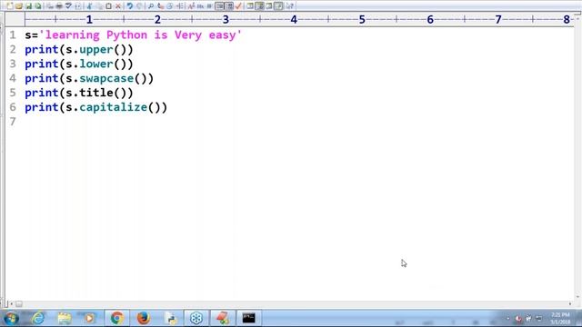Open Python from taskbar

pyautogui.click(x=170, y=318)
